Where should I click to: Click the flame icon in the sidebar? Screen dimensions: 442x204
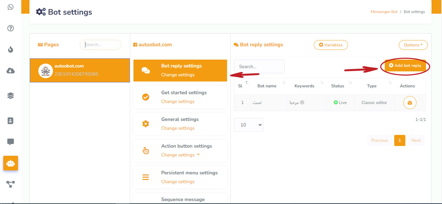(x=10, y=50)
